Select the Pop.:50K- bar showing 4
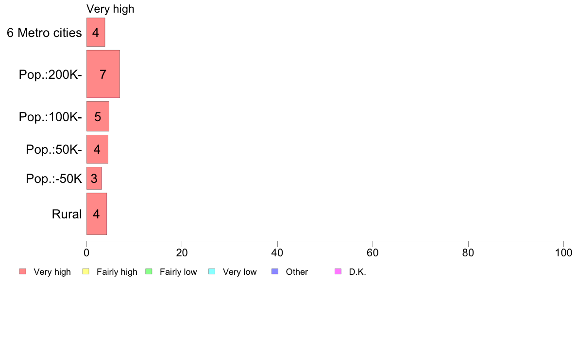The width and height of the screenshot is (577, 358). (97, 149)
